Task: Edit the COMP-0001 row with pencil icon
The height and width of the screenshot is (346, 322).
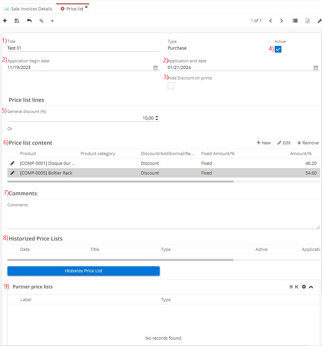Action: click(x=12, y=163)
